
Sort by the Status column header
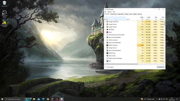131,18
